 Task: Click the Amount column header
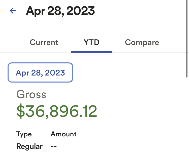64,134
